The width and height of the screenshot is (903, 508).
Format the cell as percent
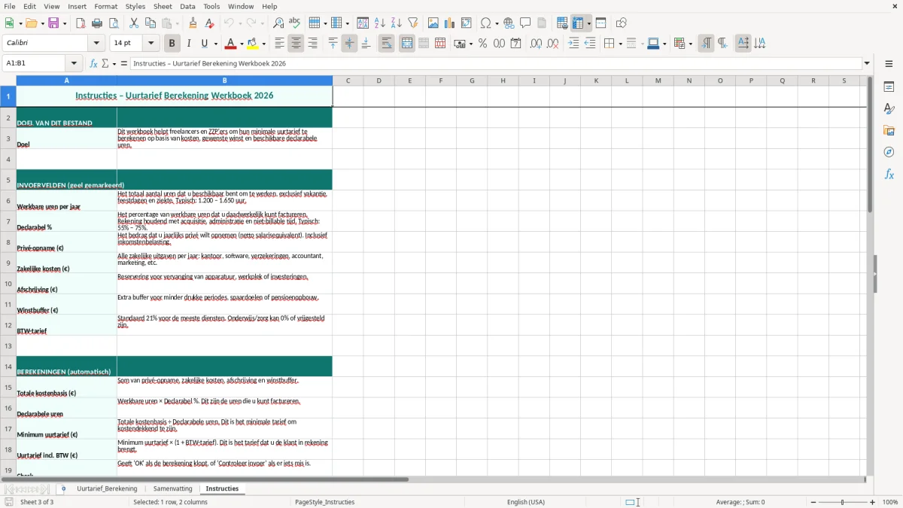pos(482,44)
